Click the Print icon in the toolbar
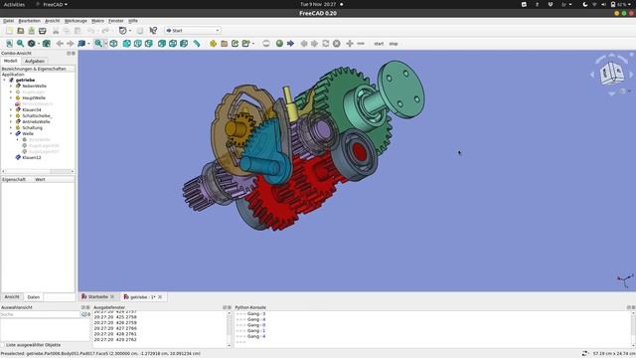This screenshot has width=636, height=358. [42, 31]
